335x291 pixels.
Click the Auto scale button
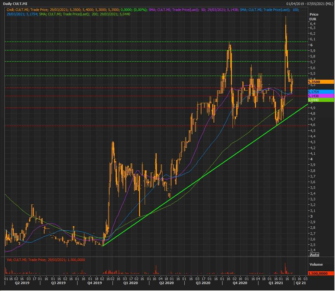(x=314, y=255)
